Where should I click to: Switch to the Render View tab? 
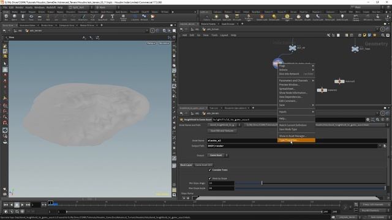click(47, 26)
